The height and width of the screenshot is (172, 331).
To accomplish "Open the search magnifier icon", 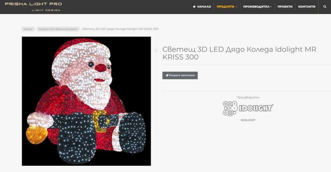I will [325, 7].
